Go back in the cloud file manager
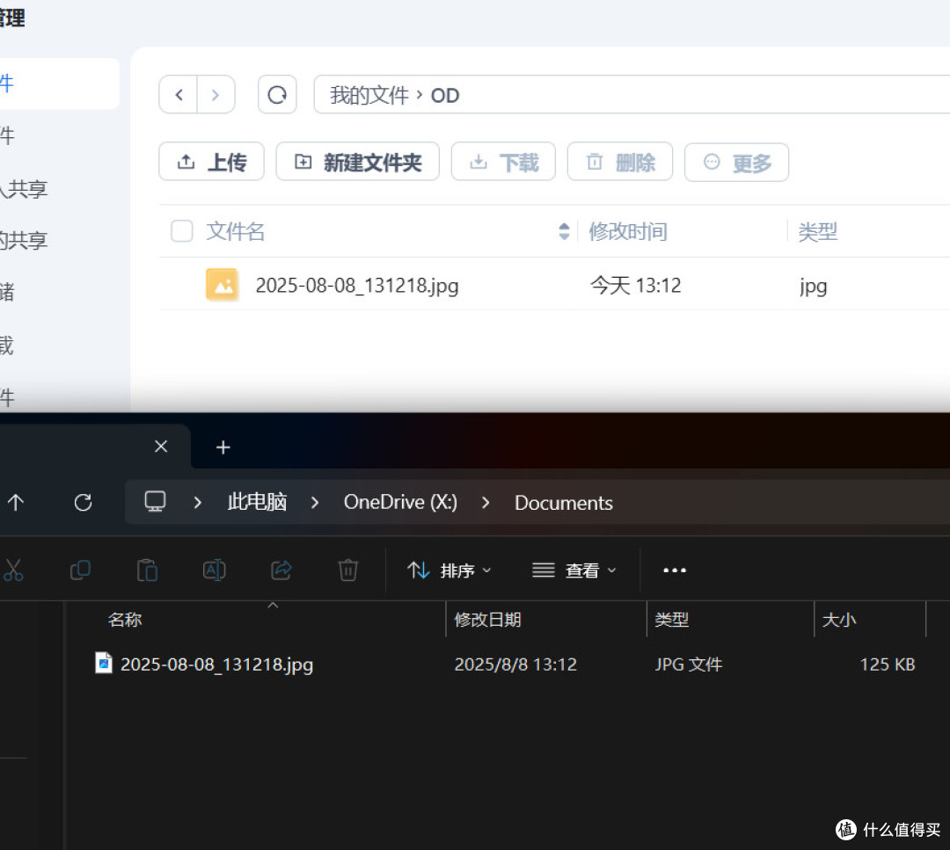Viewport: 950px width, 850px height. click(x=179, y=94)
